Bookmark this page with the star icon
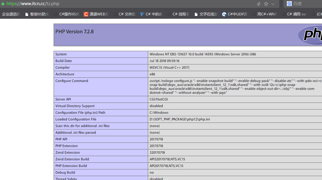 pos(266,4)
